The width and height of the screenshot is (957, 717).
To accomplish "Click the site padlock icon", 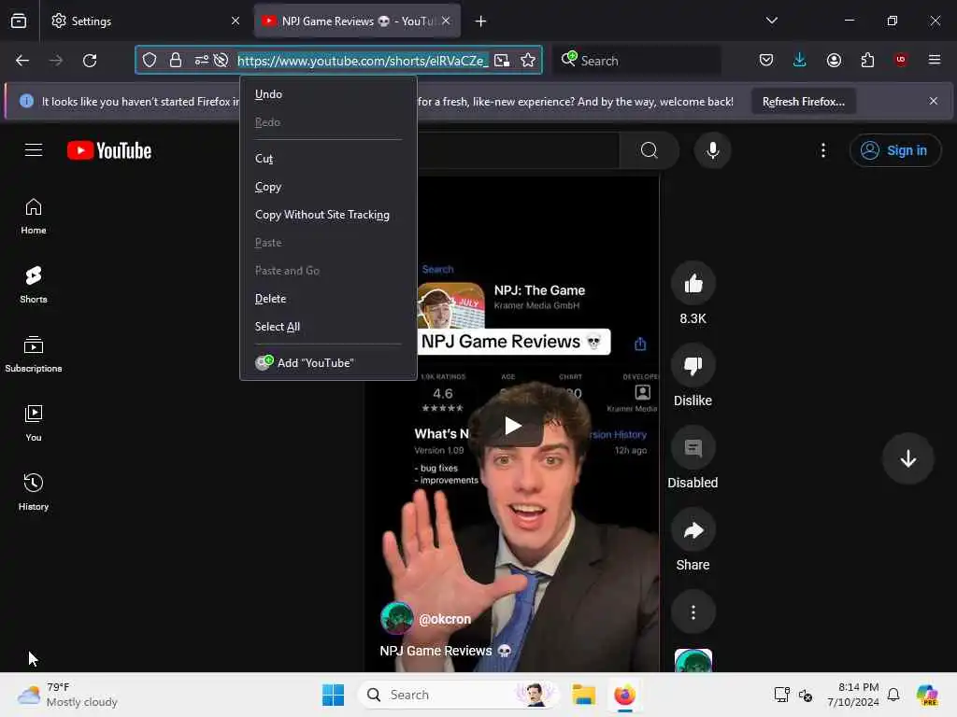I will click(x=176, y=60).
